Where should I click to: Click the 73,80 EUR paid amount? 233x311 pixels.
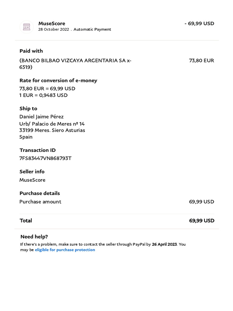[x=201, y=60]
